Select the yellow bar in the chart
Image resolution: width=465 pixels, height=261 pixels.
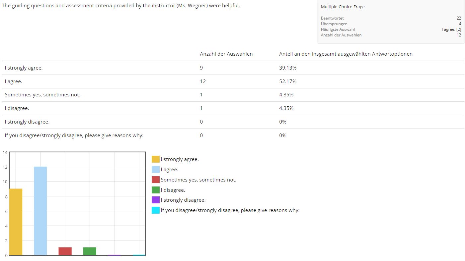tap(16, 222)
